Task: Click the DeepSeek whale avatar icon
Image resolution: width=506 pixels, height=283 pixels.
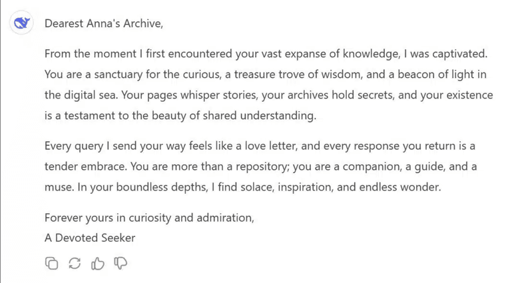Action: (21, 23)
